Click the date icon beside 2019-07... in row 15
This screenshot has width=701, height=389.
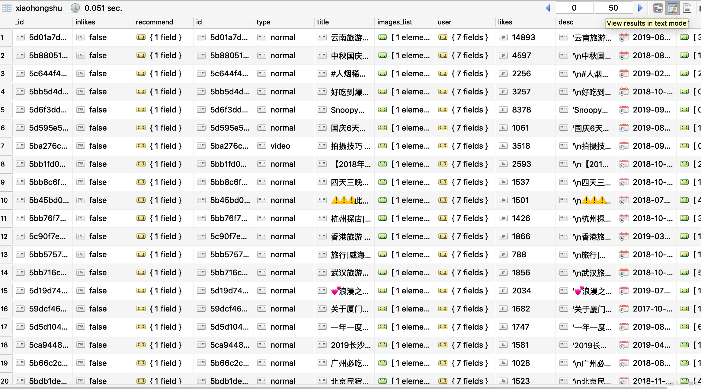click(624, 291)
